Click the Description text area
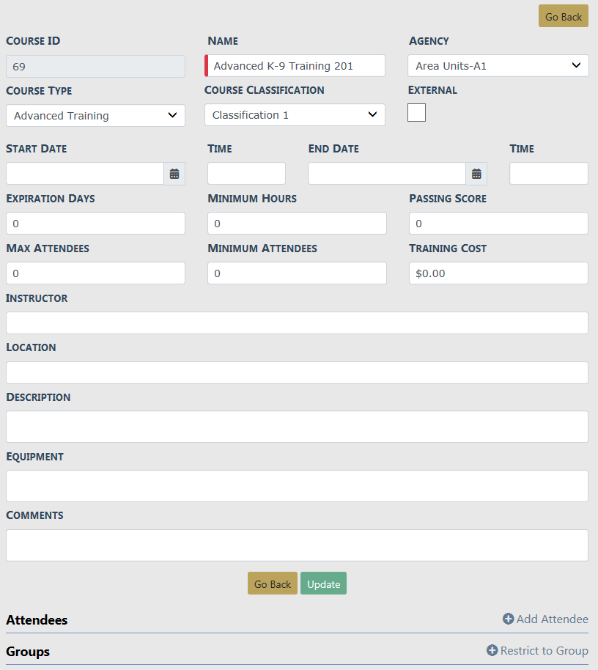 point(297,427)
